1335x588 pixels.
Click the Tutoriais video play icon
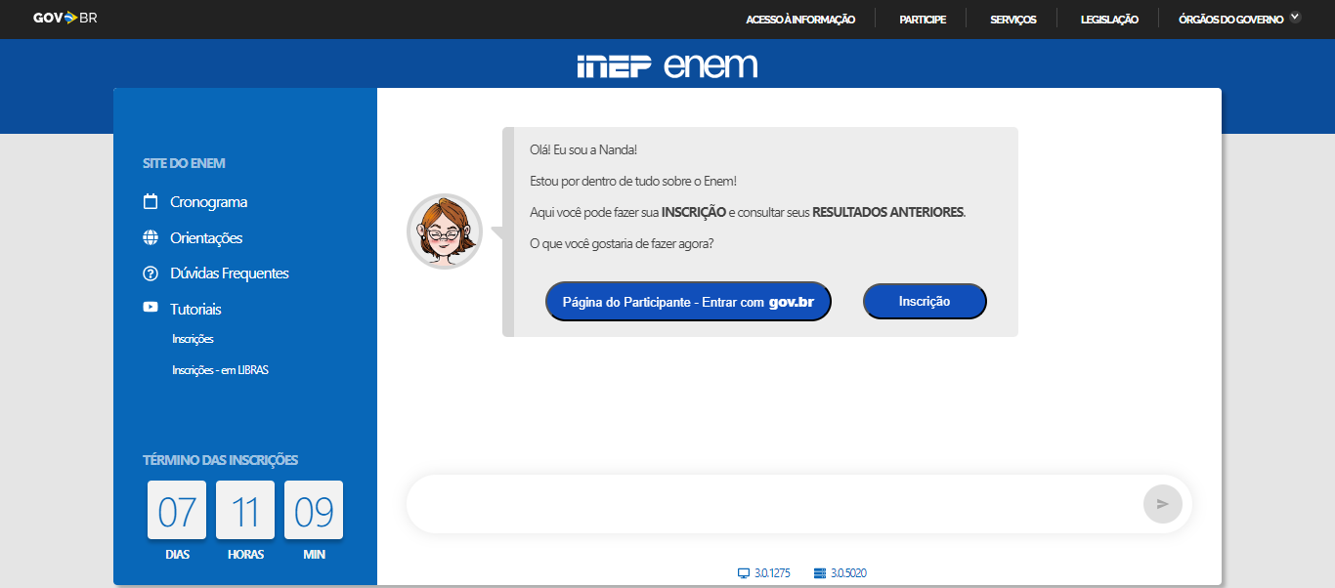click(151, 307)
